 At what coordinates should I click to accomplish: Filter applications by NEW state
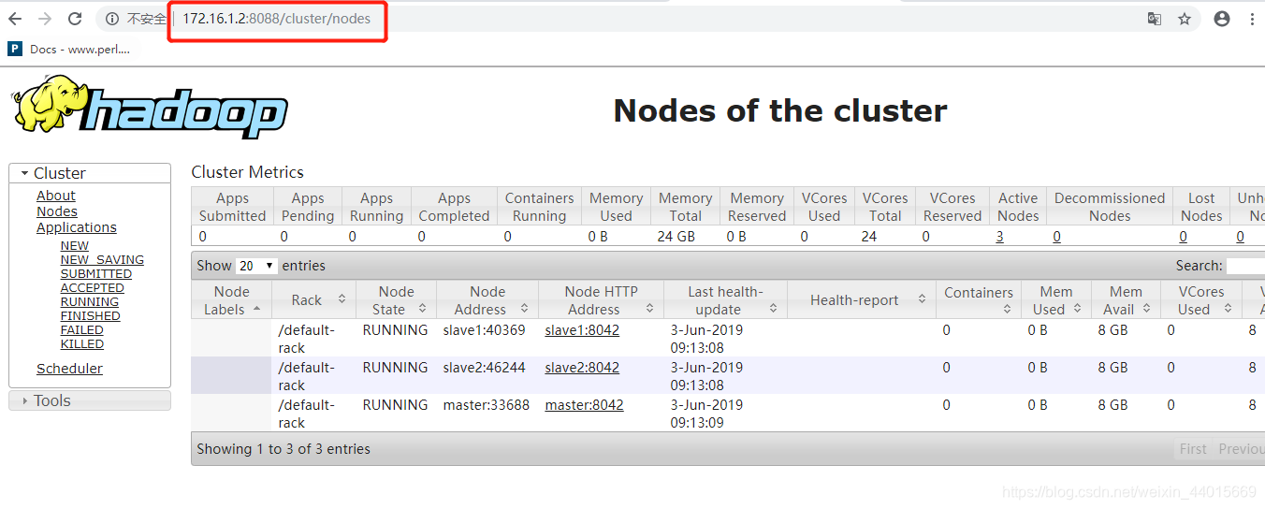click(75, 246)
